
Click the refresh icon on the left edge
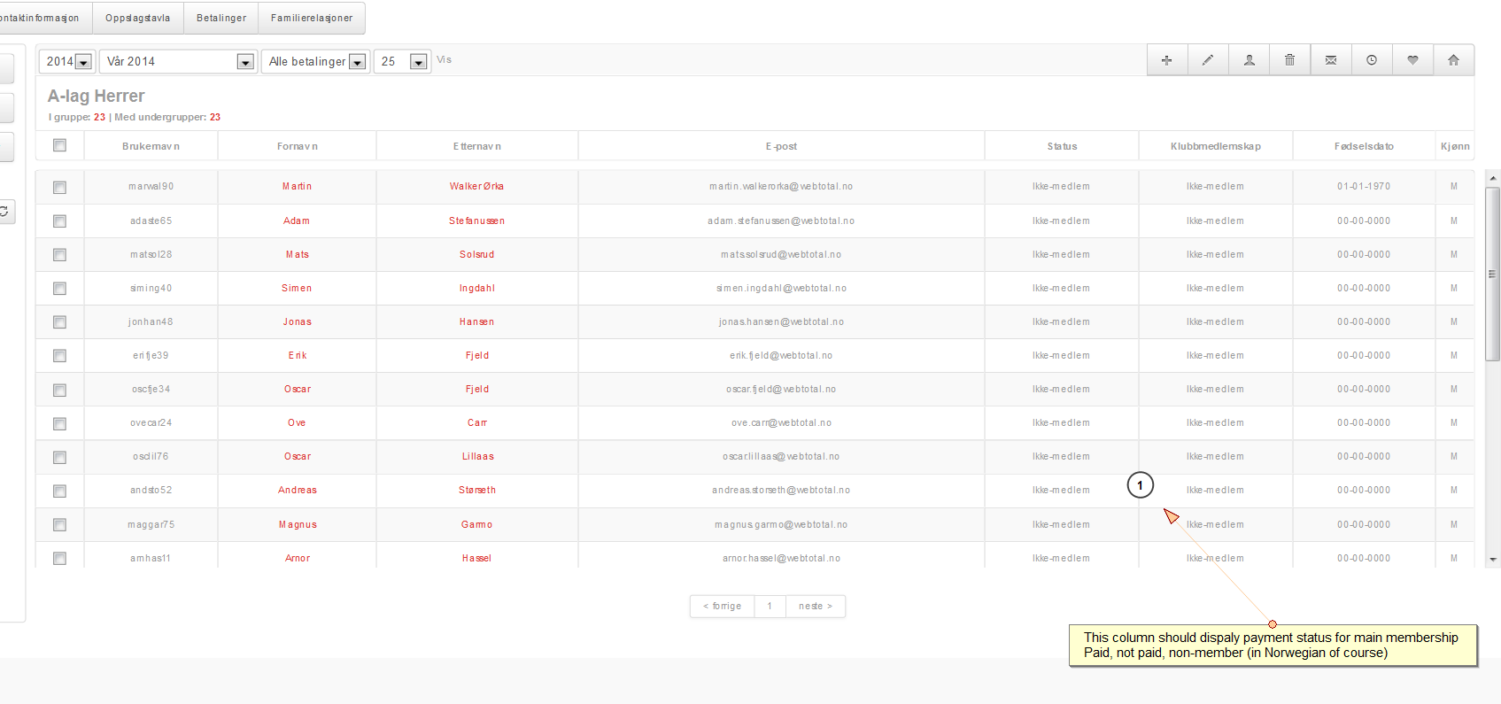coord(4,211)
